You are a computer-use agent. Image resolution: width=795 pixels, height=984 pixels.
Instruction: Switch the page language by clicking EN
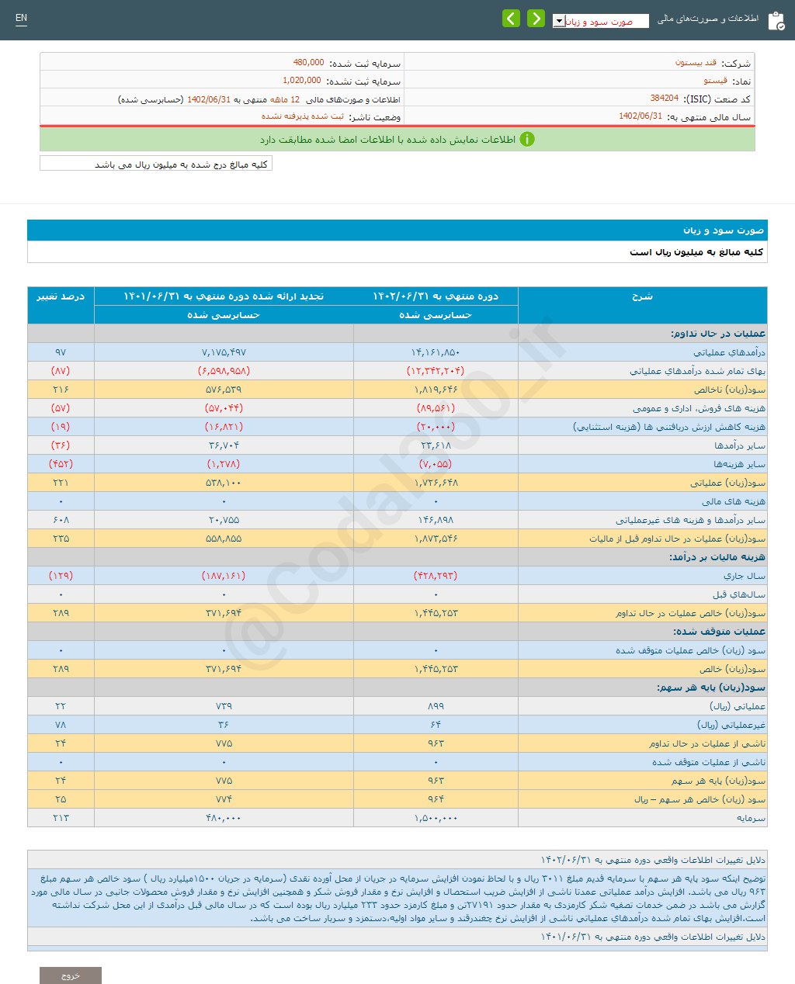21,19
